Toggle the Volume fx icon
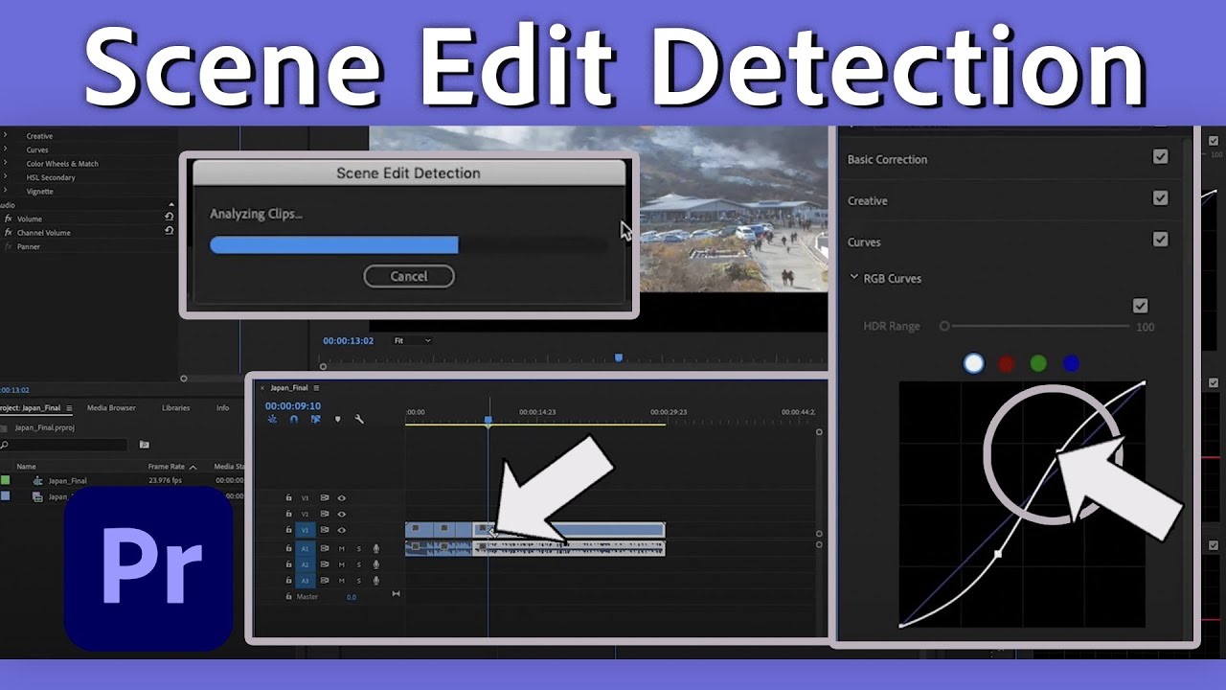Image resolution: width=1226 pixels, height=690 pixels. [8, 218]
